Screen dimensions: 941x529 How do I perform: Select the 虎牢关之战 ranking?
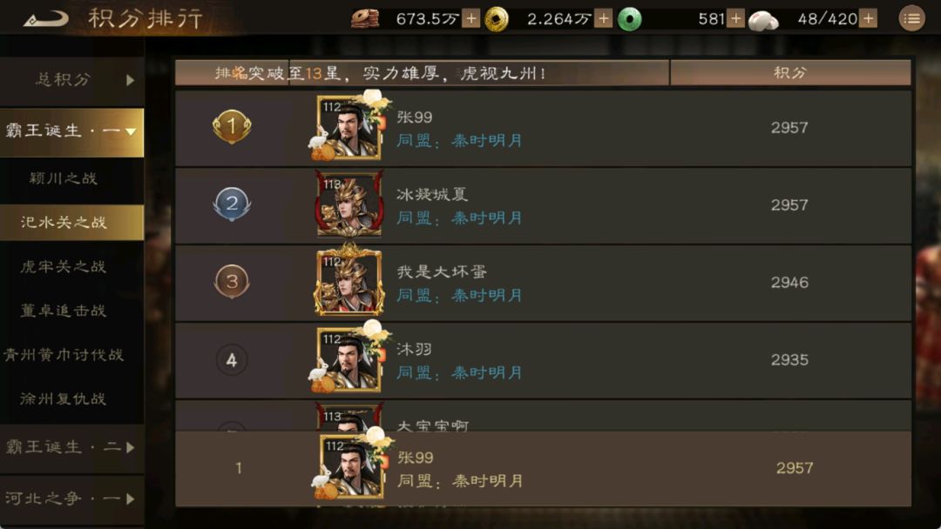pyautogui.click(x=63, y=266)
